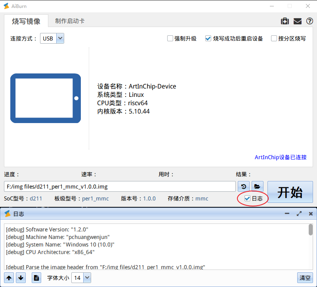Open the toolkit icon in the title bar

coord(285,21)
